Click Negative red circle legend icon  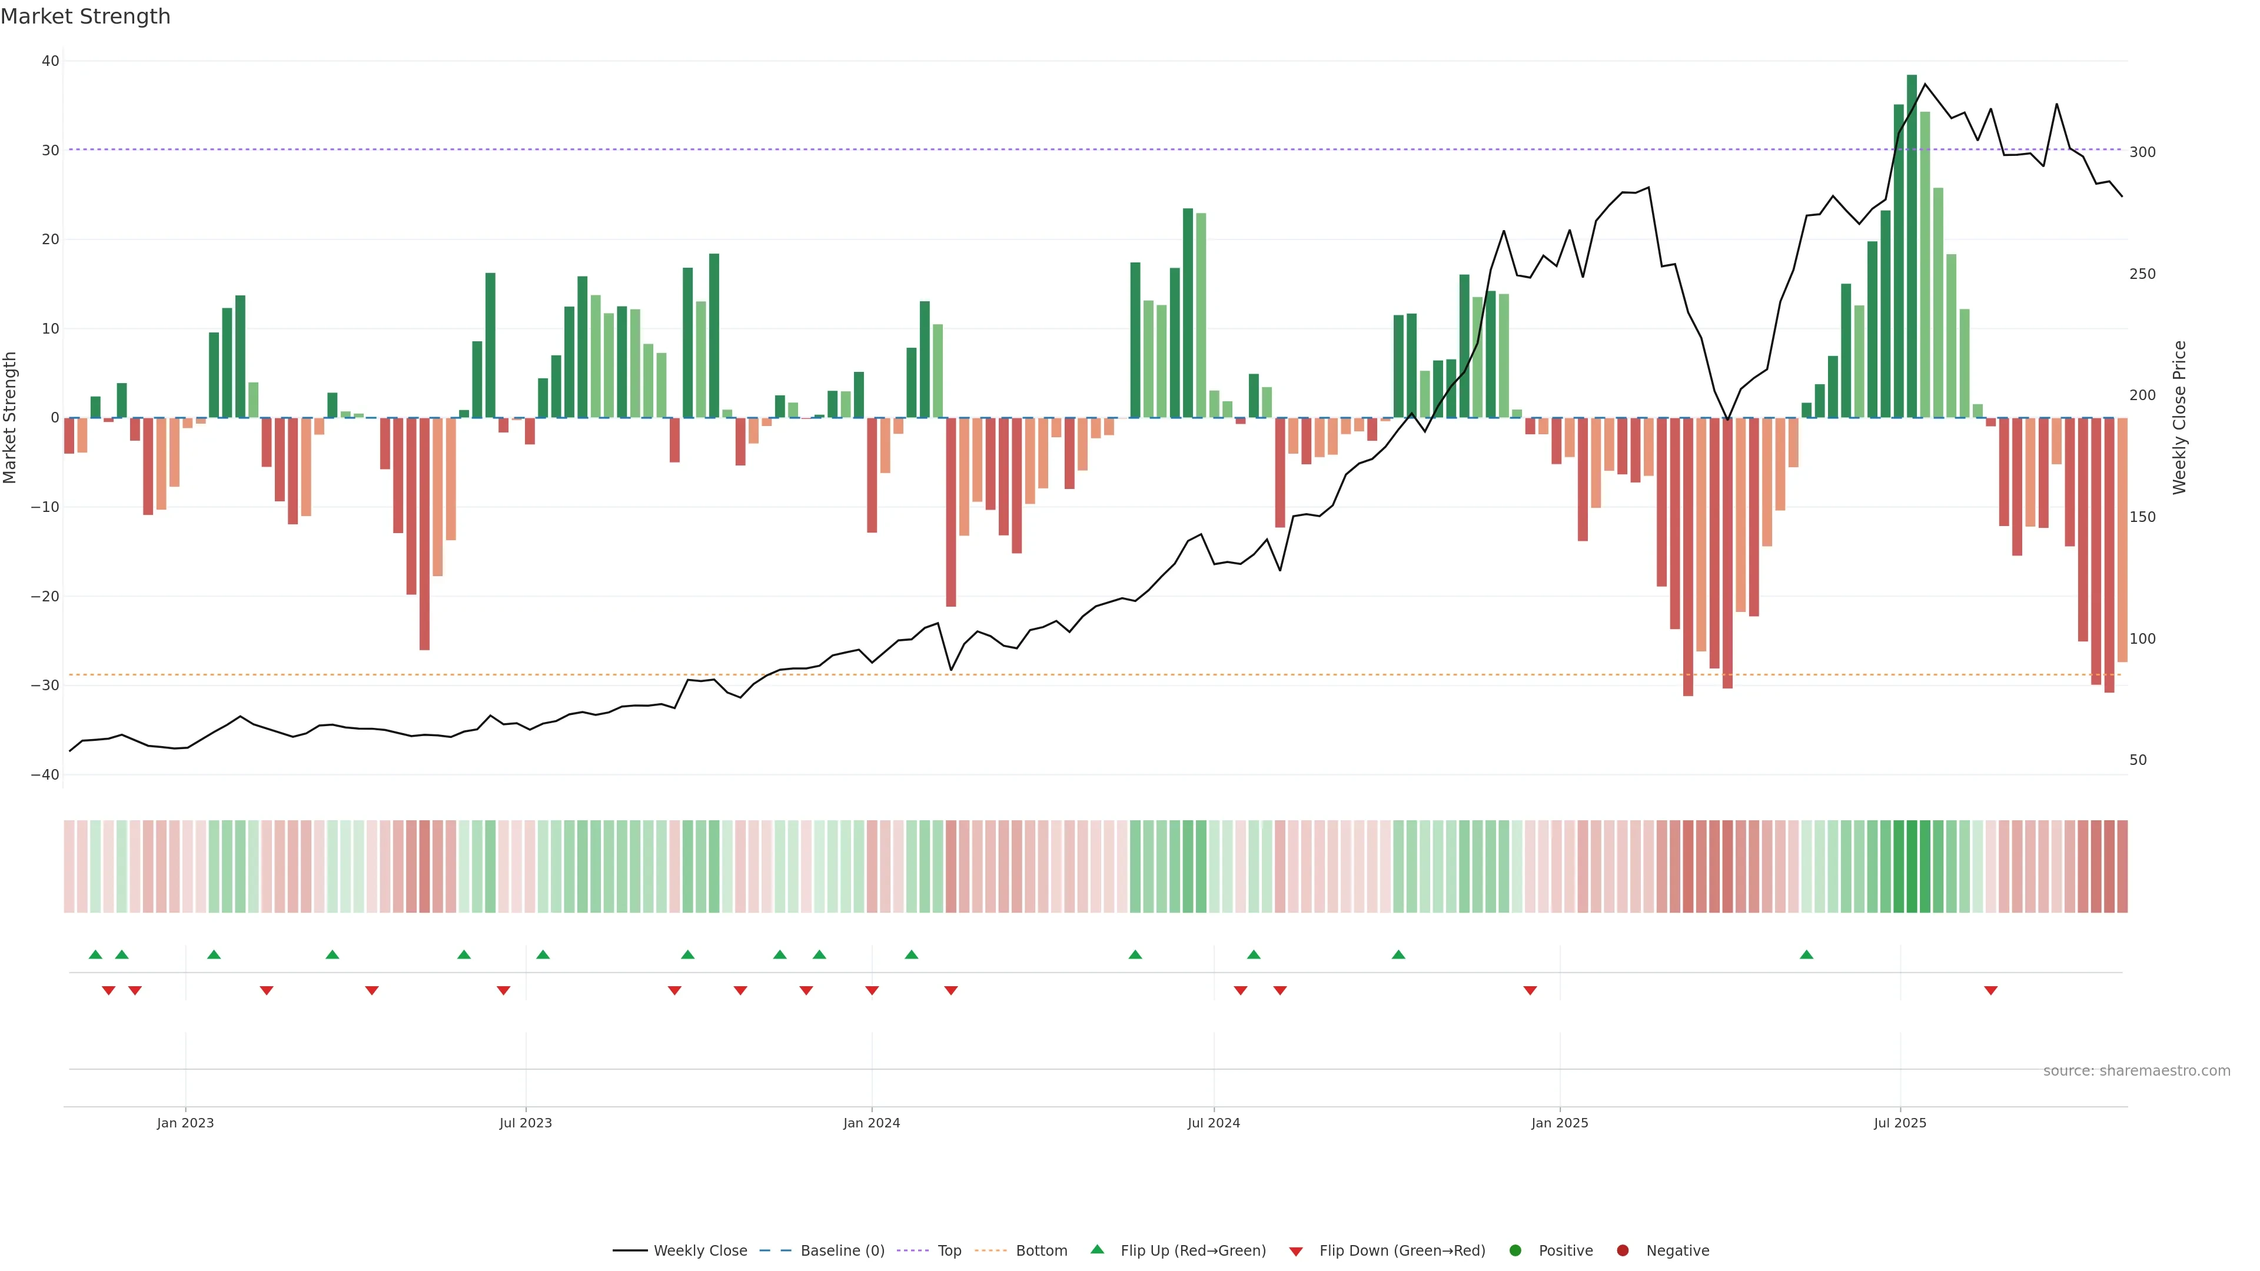coord(1622,1251)
